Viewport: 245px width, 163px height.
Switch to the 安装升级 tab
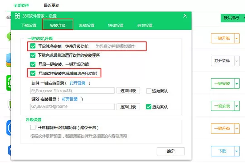(x=58, y=25)
